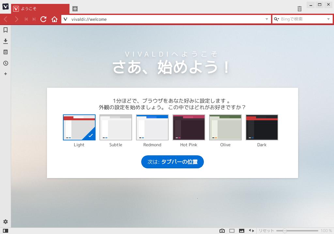Open the Bookmarks panel
Viewport: 334px width, 234px height.
(x=6, y=30)
